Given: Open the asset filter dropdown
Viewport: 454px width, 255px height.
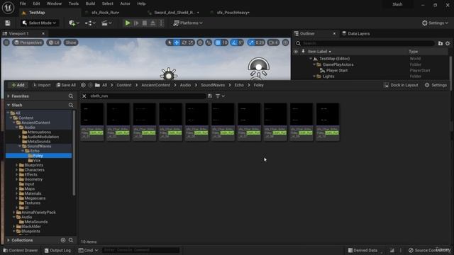Looking at the screenshot, I should coord(220,96).
